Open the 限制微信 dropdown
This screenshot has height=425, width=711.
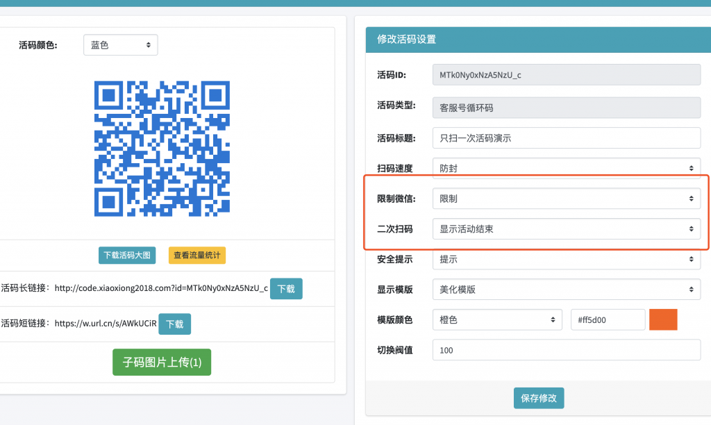[x=567, y=199]
